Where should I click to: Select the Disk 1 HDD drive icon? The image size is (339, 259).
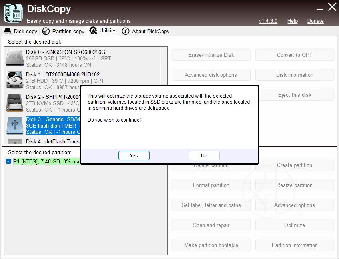(x=15, y=80)
